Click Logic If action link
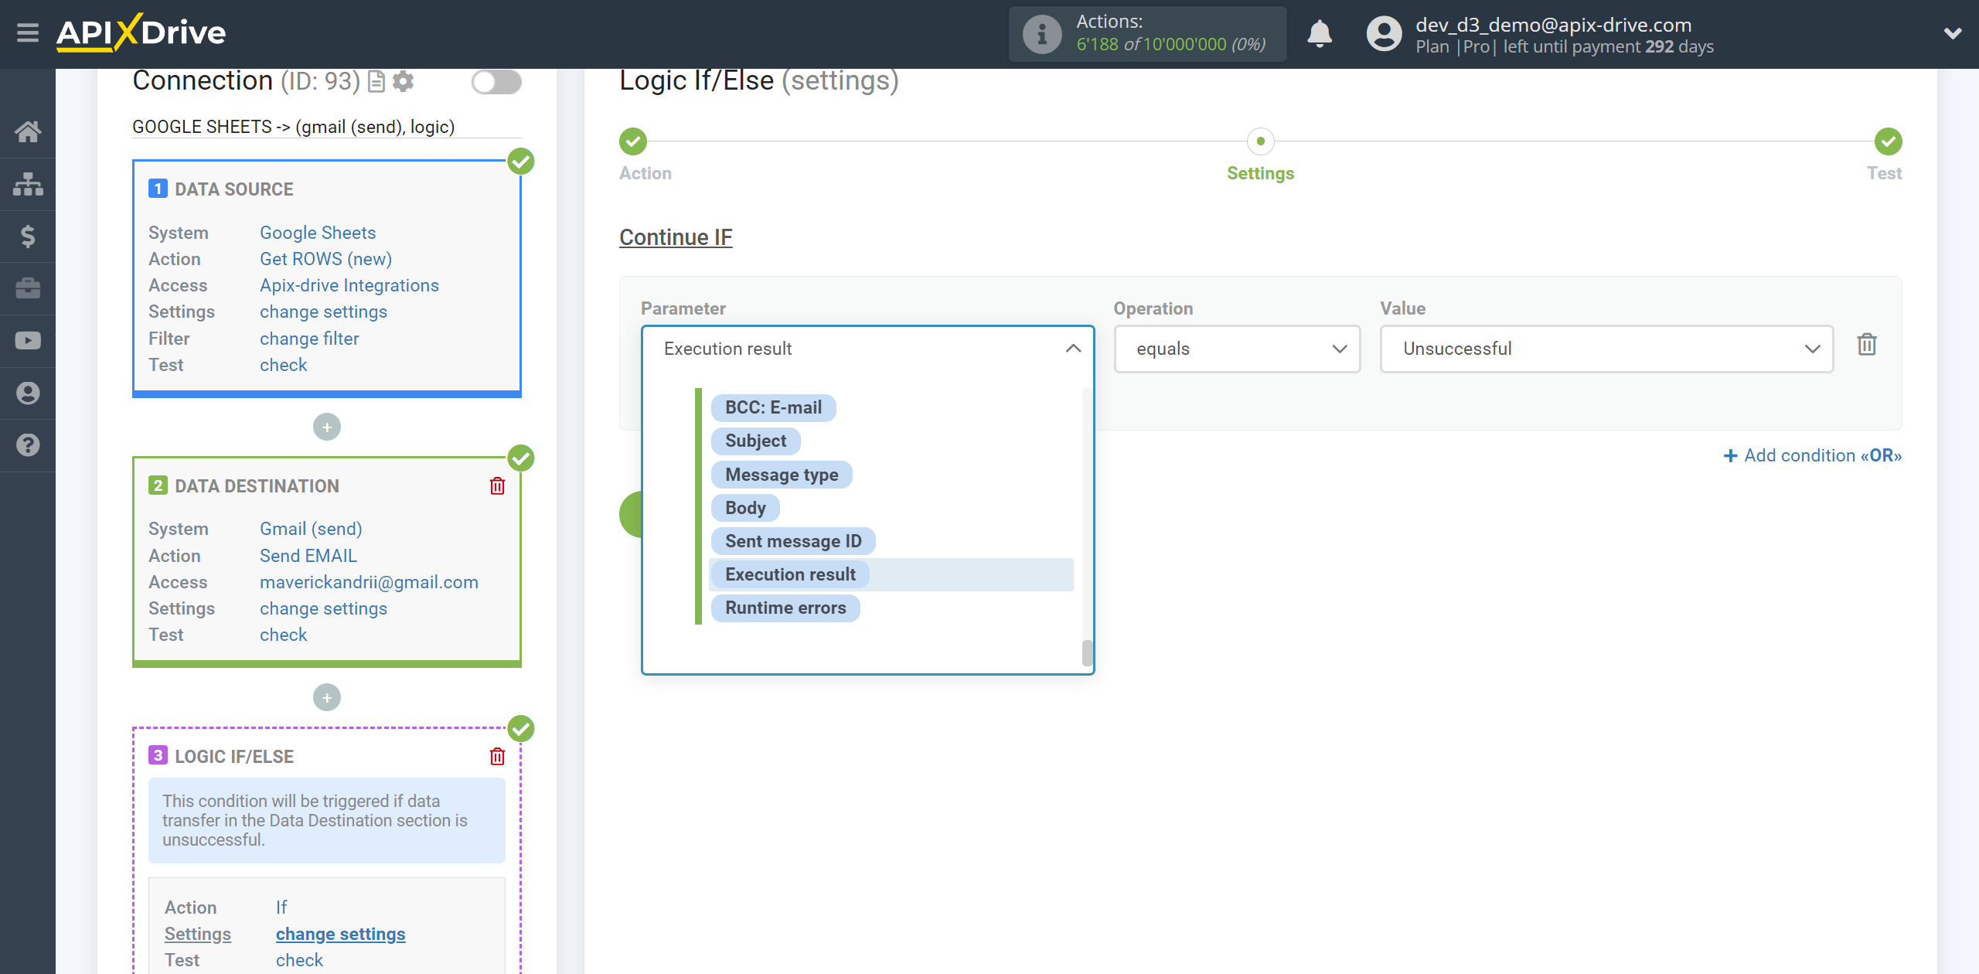This screenshot has height=974, width=1979. (x=281, y=908)
